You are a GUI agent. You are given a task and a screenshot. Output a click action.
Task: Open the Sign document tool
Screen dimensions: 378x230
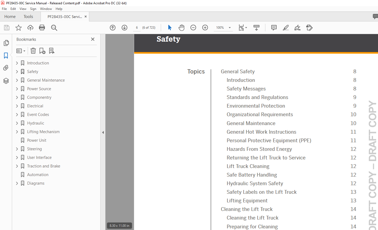(x=297, y=28)
